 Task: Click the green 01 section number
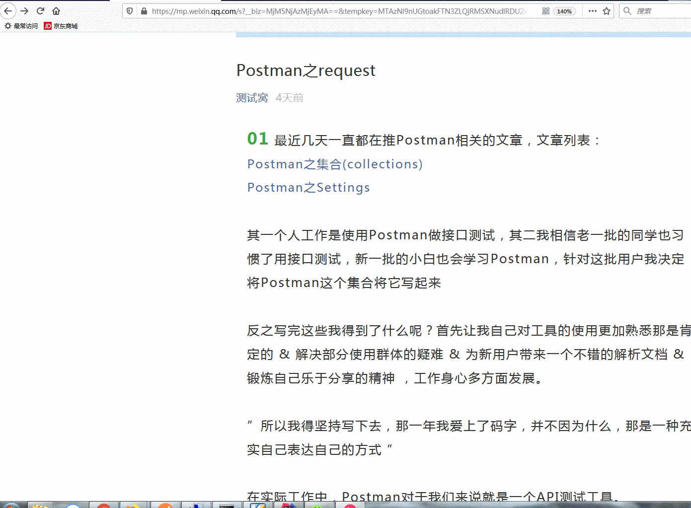[x=258, y=139]
